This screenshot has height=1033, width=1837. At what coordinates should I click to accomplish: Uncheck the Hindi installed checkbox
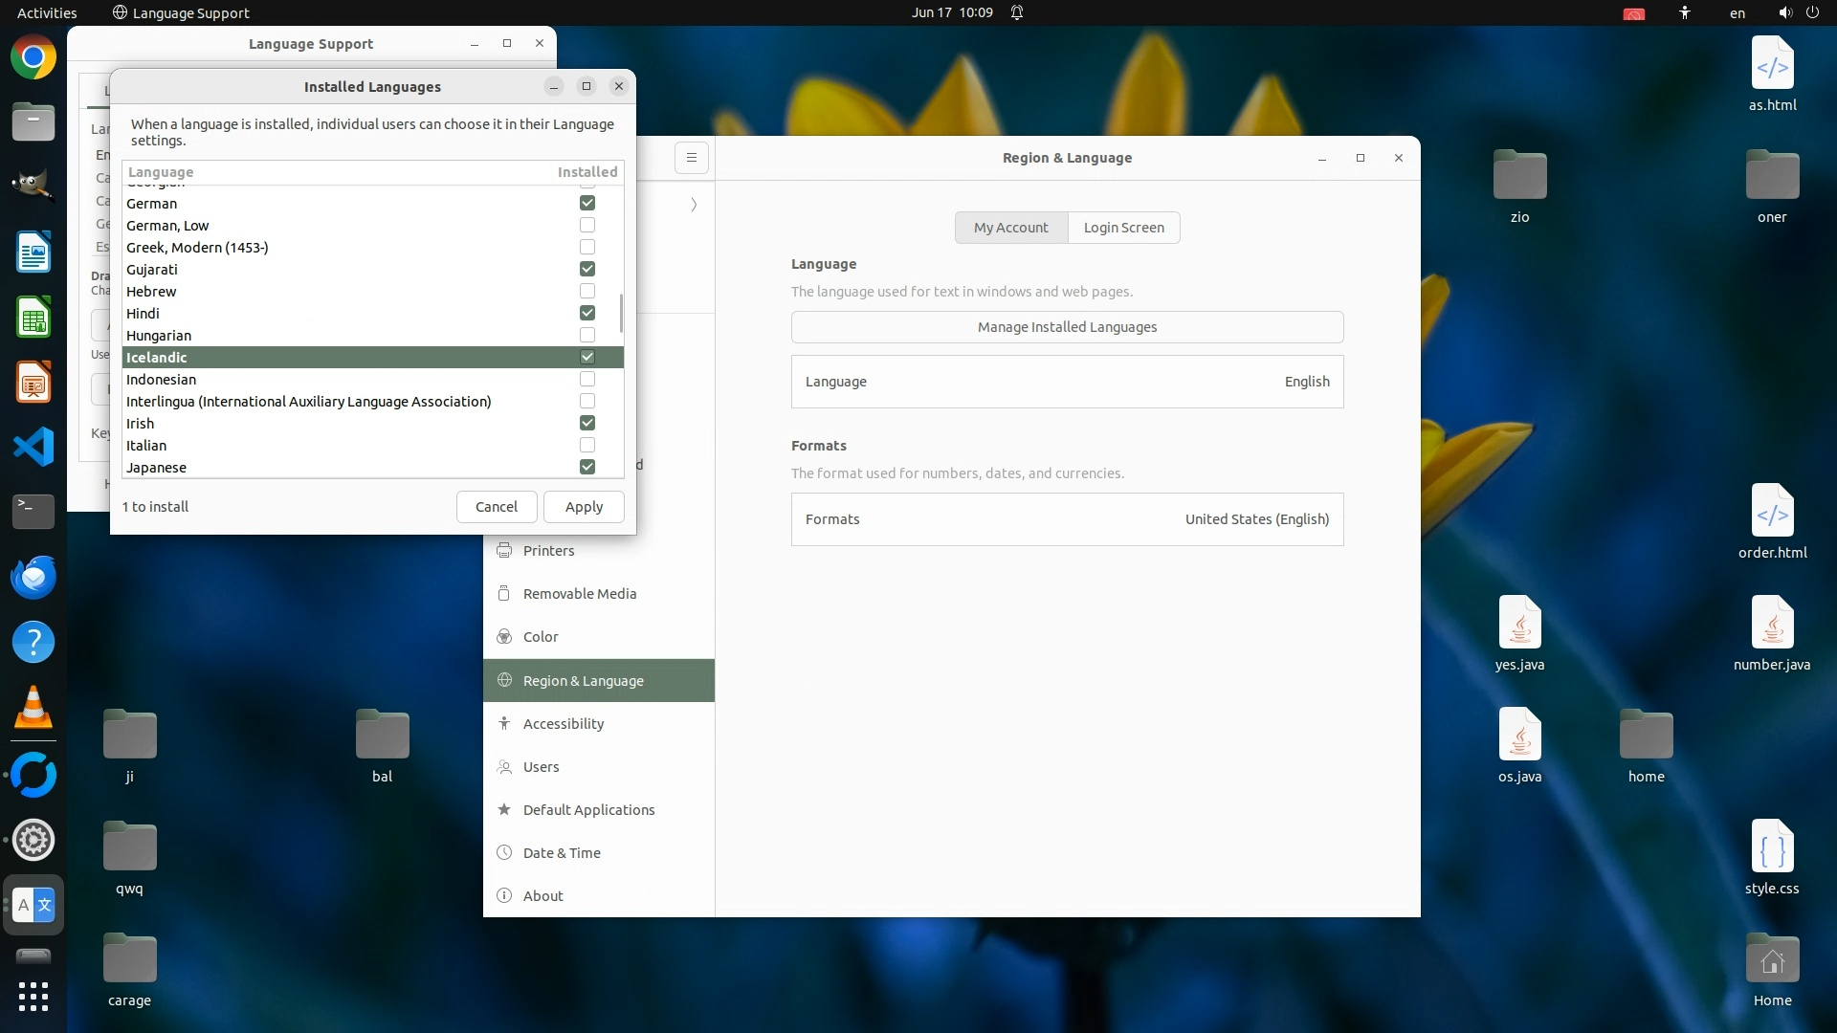(x=587, y=313)
